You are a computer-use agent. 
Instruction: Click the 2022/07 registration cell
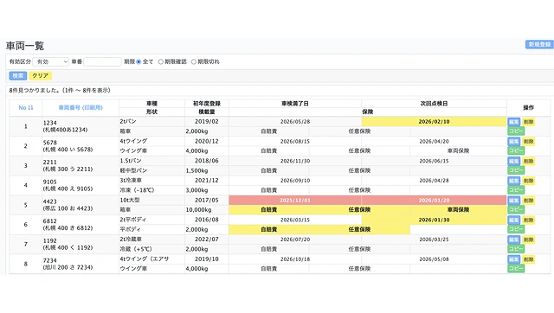[207, 240]
